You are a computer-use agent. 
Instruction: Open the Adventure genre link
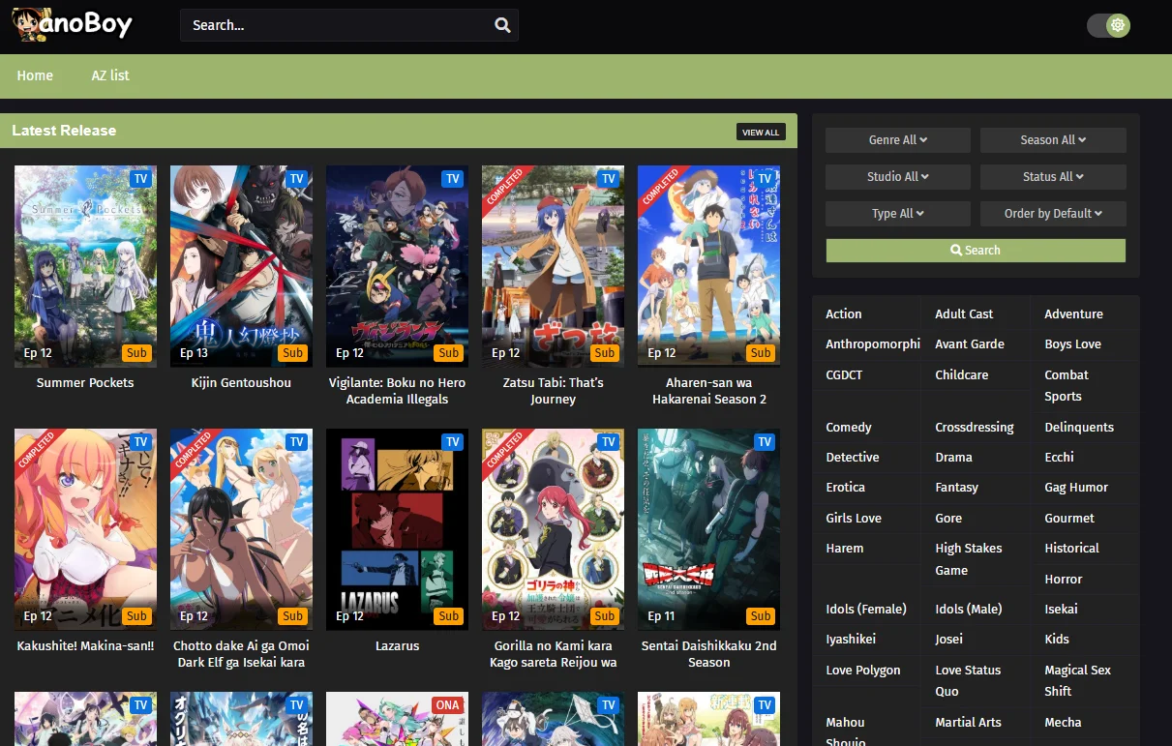pos(1073,314)
